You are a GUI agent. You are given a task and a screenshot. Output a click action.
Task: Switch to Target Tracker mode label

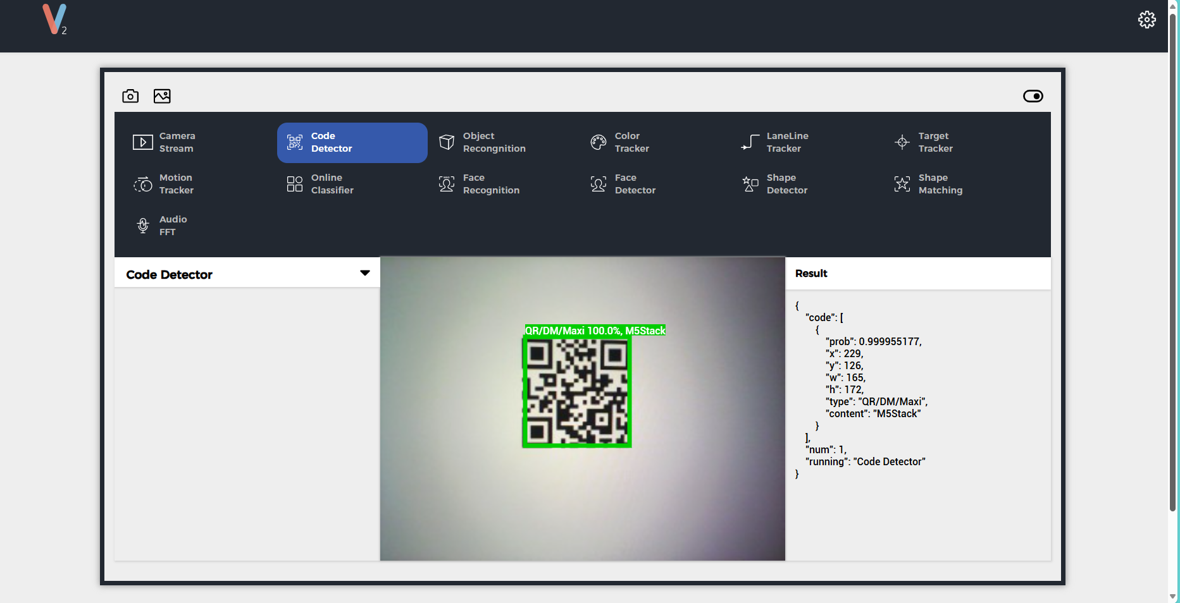pos(936,142)
